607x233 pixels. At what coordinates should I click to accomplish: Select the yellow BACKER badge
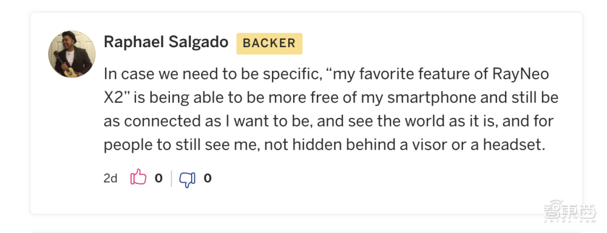tap(269, 43)
